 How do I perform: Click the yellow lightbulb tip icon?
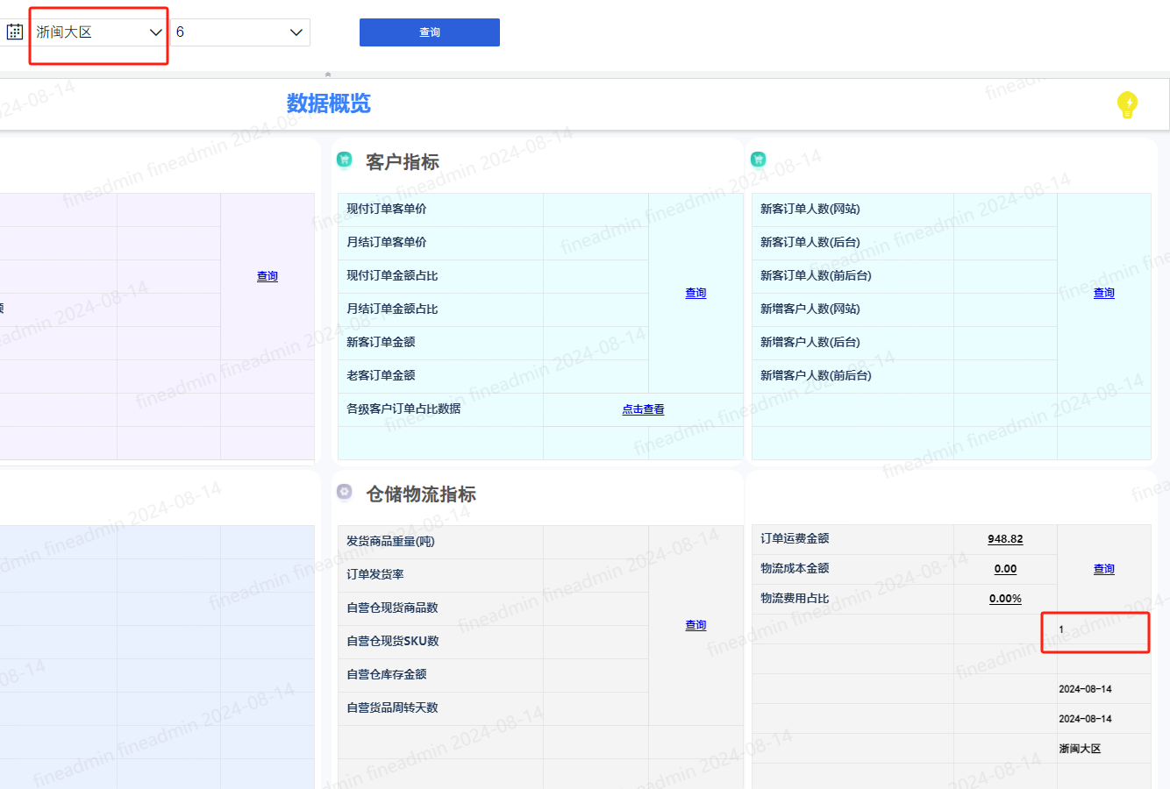coord(1127,104)
